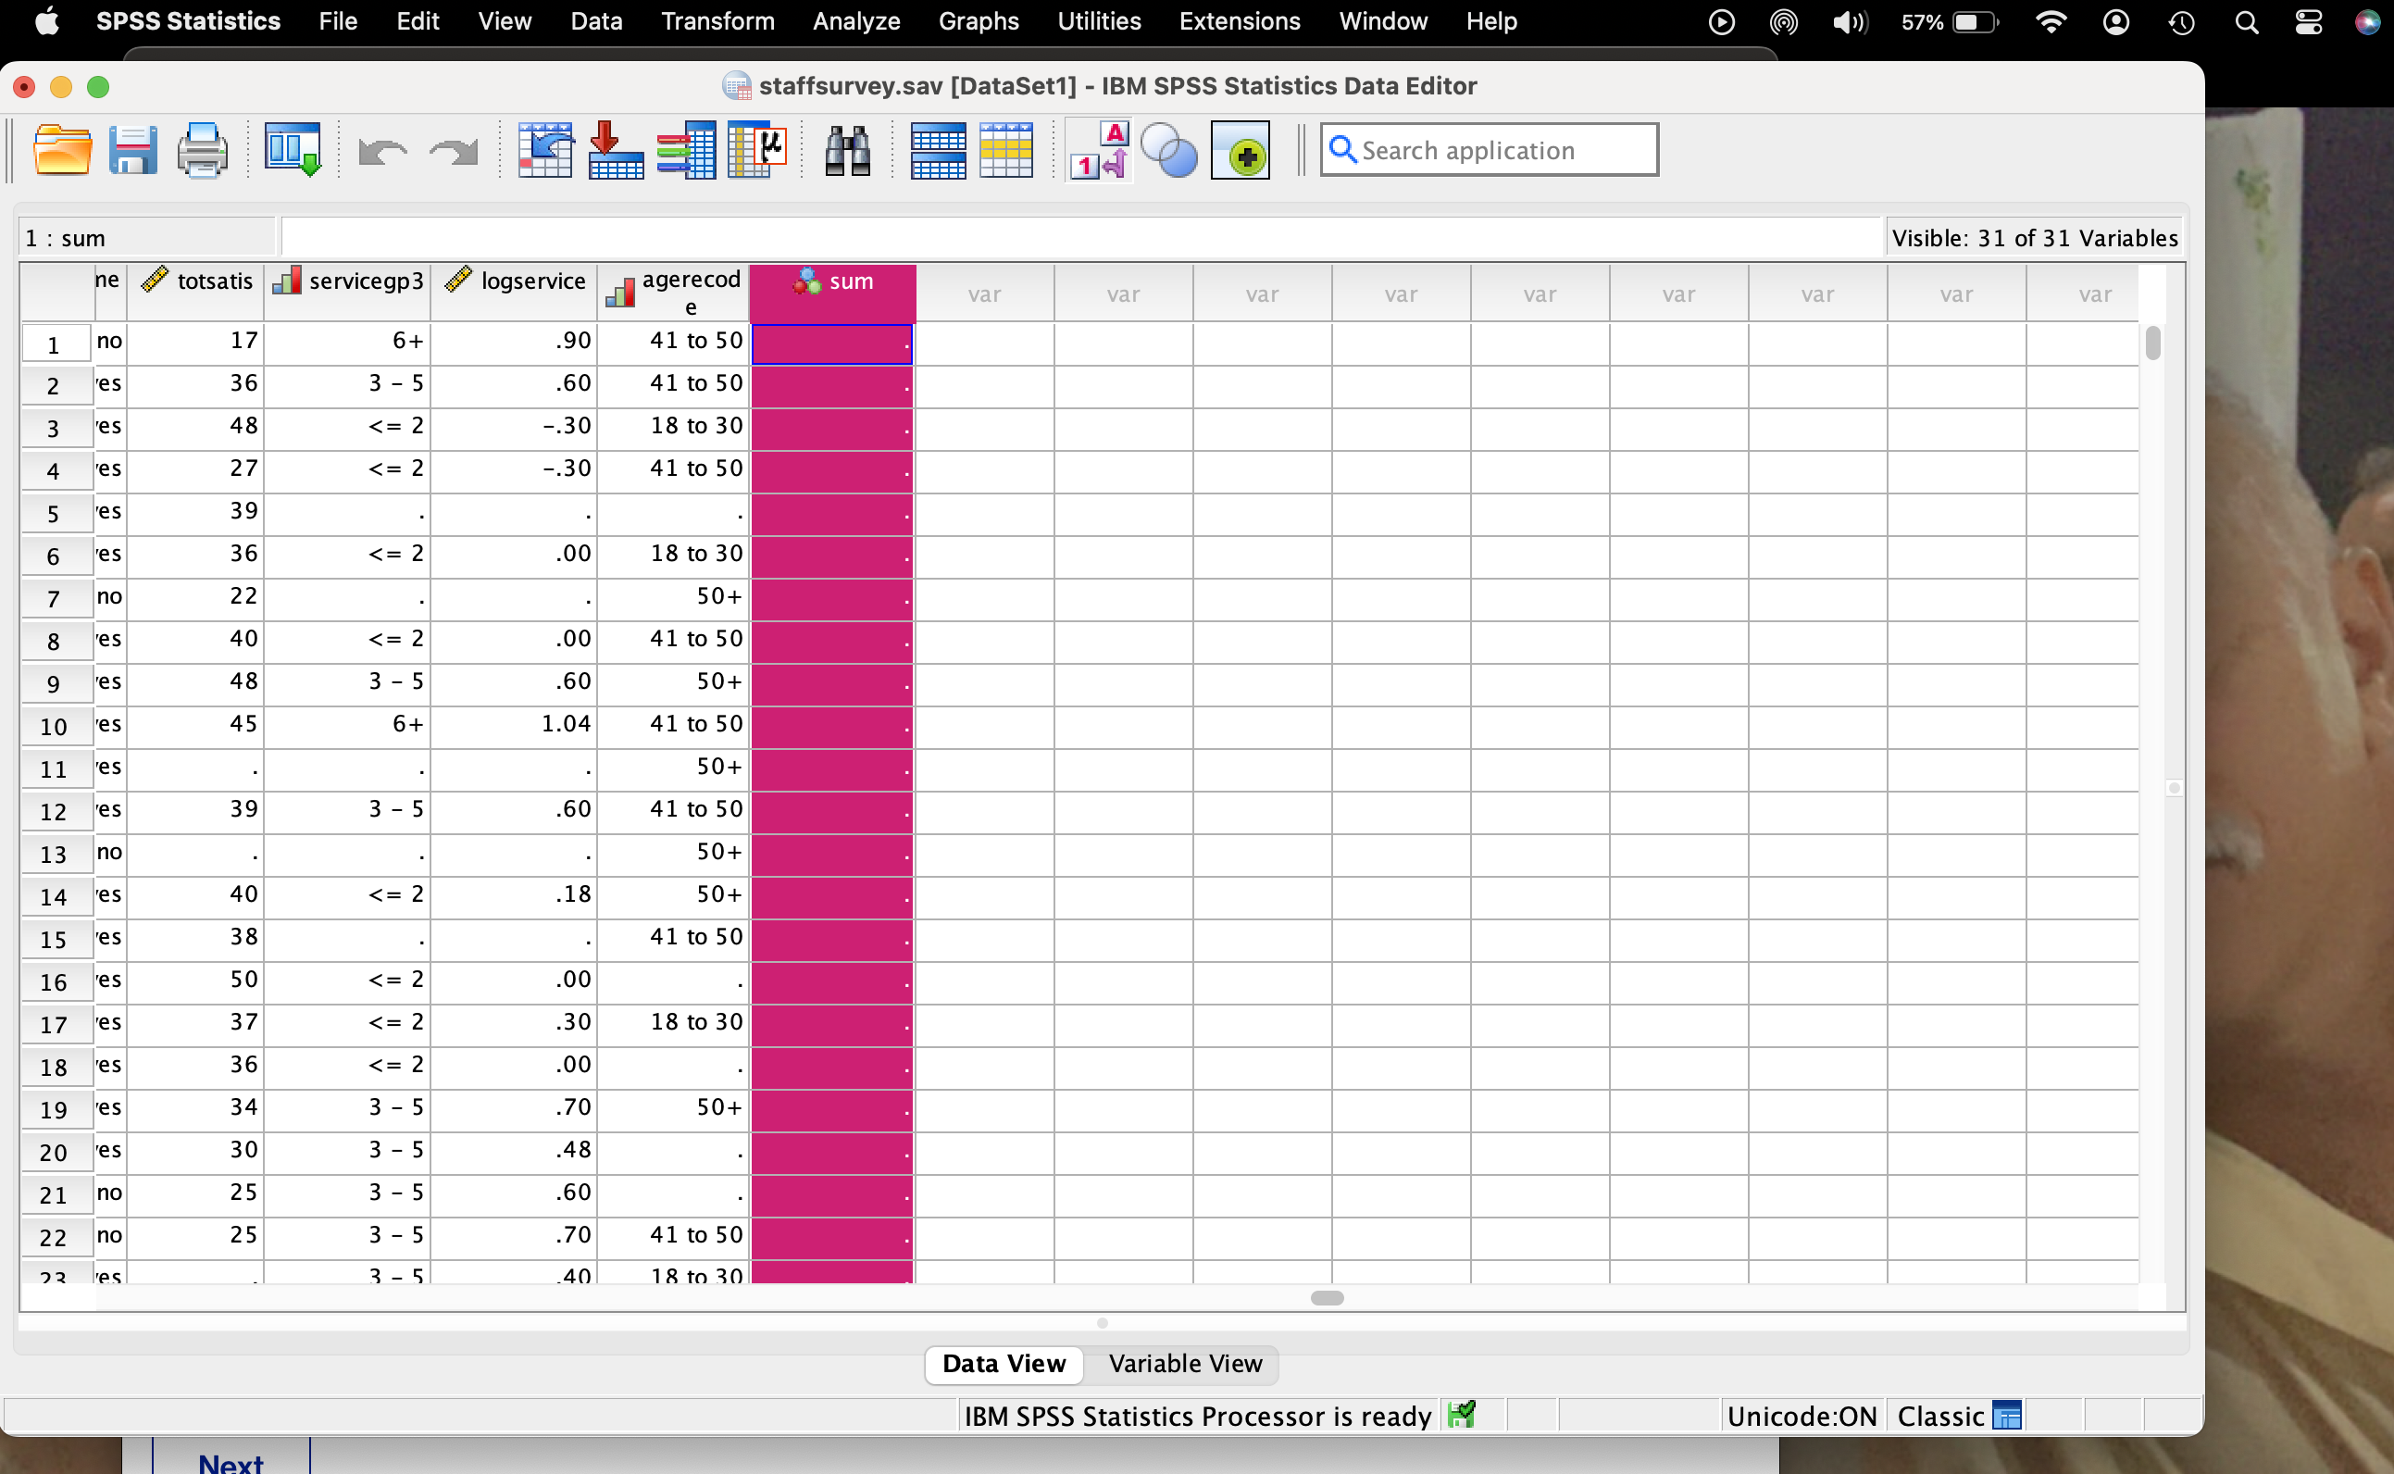The width and height of the screenshot is (2394, 1474).
Task: Switch to the Variable View tab
Action: [1184, 1363]
